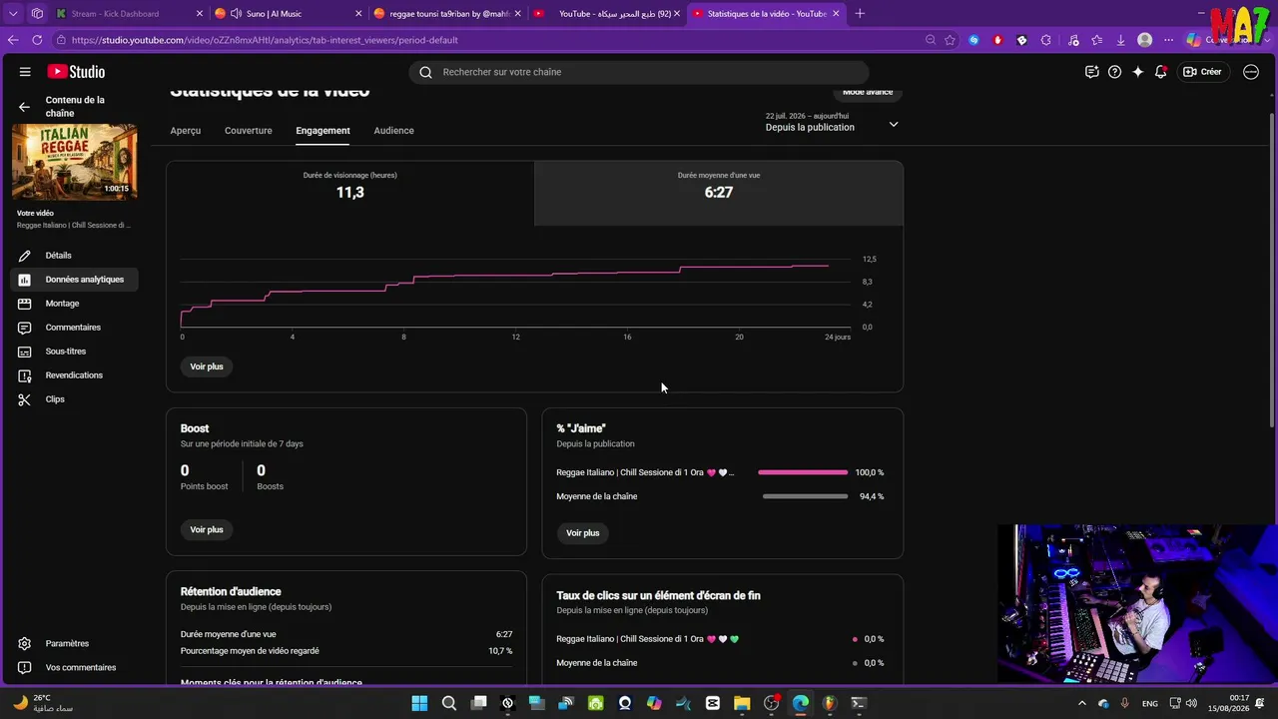
Task: Open Vos commentaires feedback item
Action: pyautogui.click(x=74, y=668)
